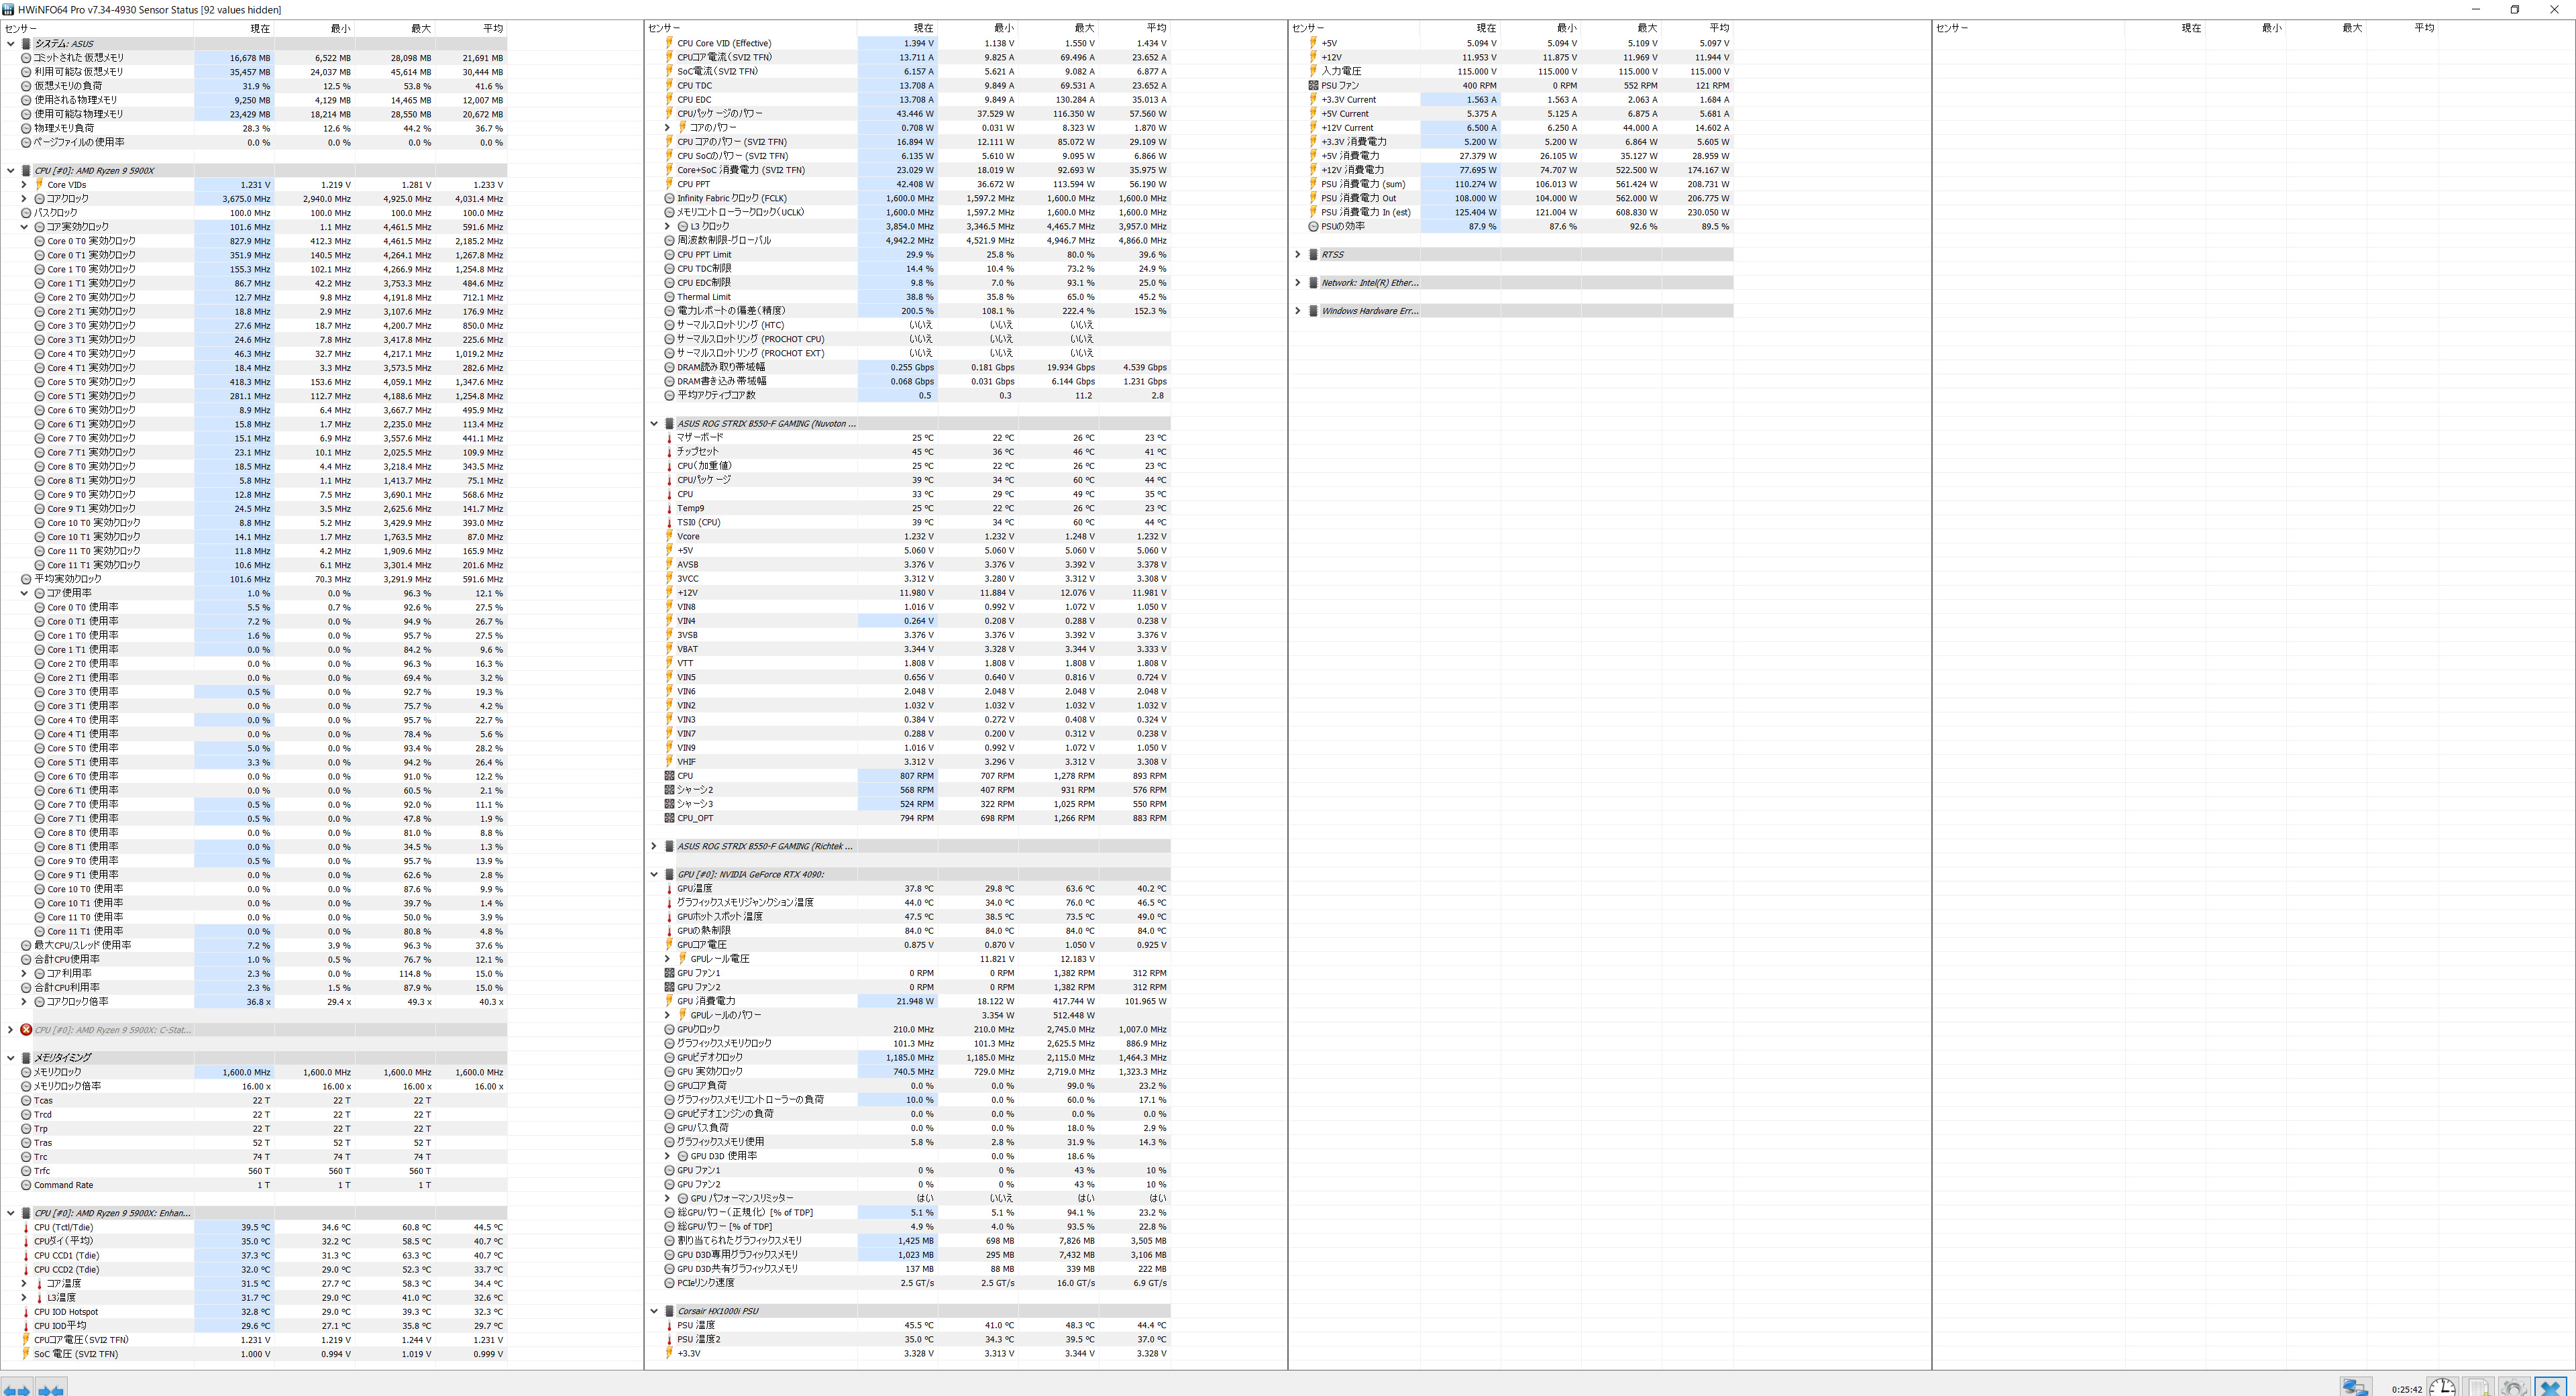Select the GPU温度 sensor row
The image size is (2576, 1396).
coord(695,888)
